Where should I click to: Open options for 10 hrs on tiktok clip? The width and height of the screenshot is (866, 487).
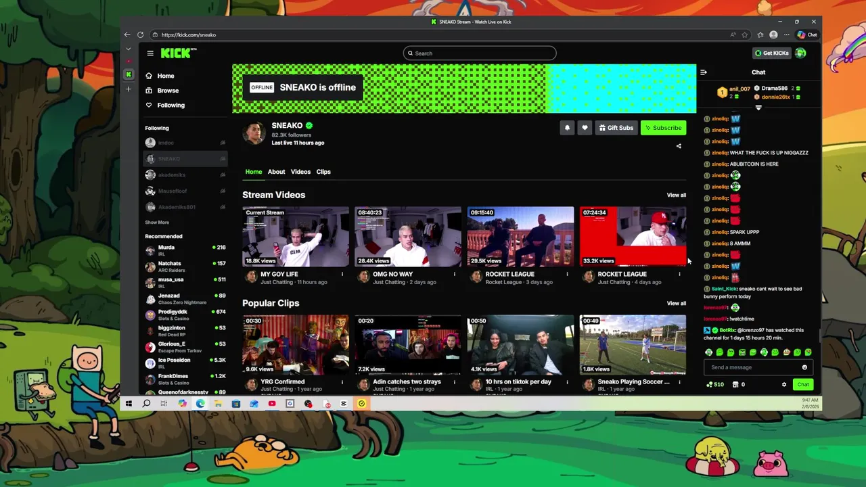(x=567, y=382)
